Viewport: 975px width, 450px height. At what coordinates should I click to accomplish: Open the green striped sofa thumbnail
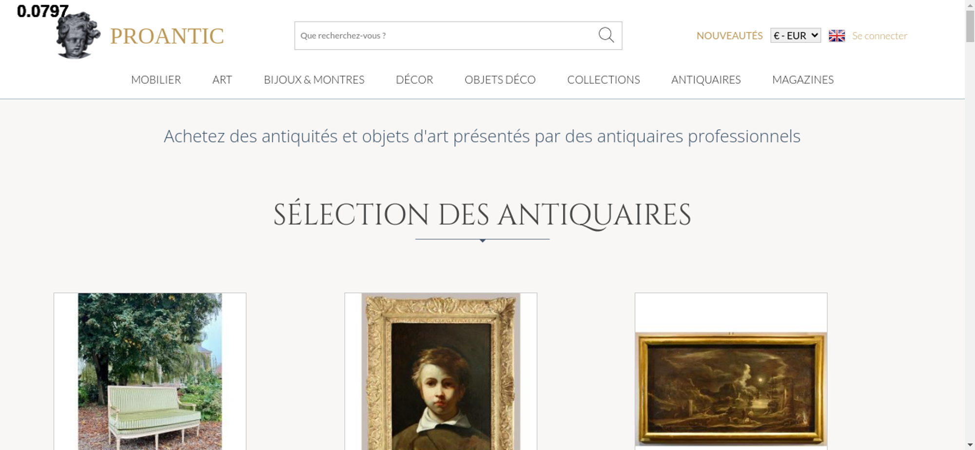point(150,372)
